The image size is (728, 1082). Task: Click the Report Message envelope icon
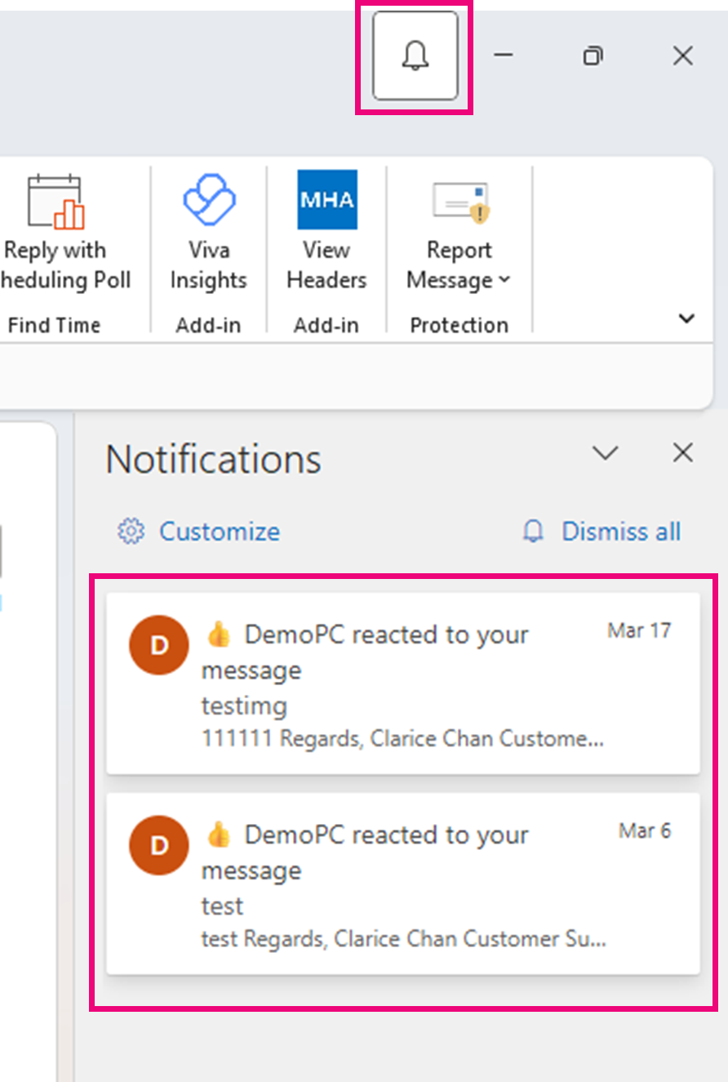pos(459,199)
